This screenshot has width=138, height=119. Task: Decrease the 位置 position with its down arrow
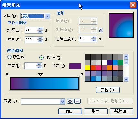click(39, 67)
